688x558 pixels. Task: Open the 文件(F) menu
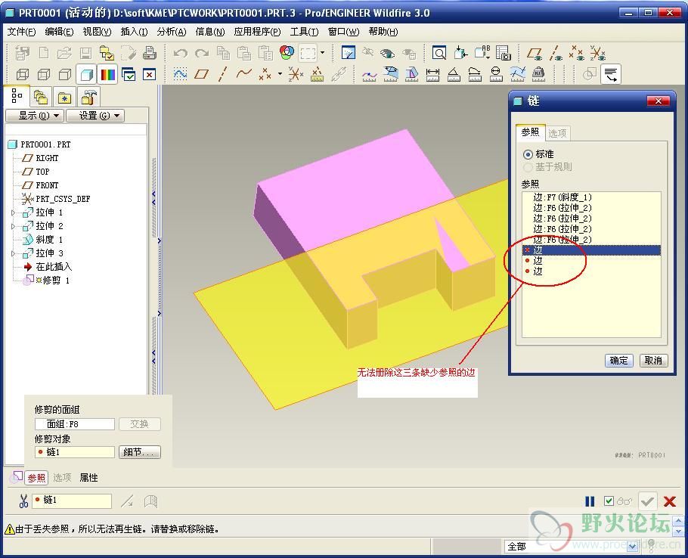click(21, 32)
